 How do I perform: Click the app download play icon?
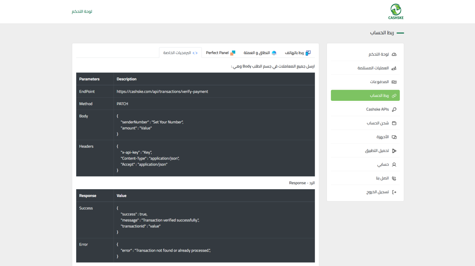[x=394, y=151]
